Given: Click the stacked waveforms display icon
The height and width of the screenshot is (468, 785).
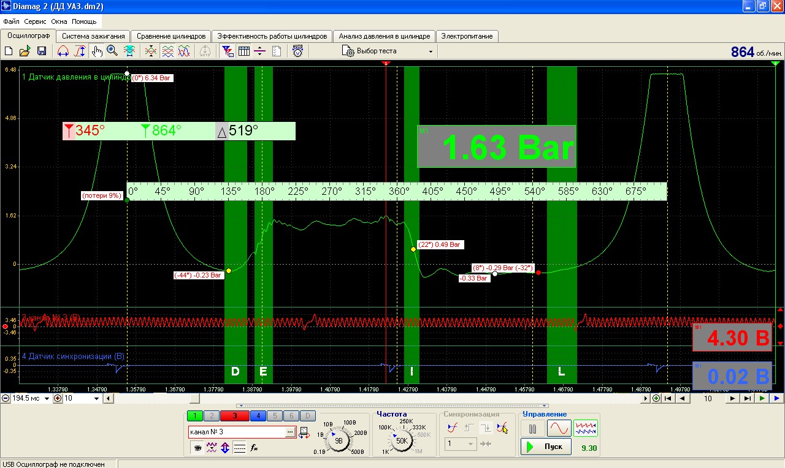Looking at the screenshot, I should pos(167,51).
